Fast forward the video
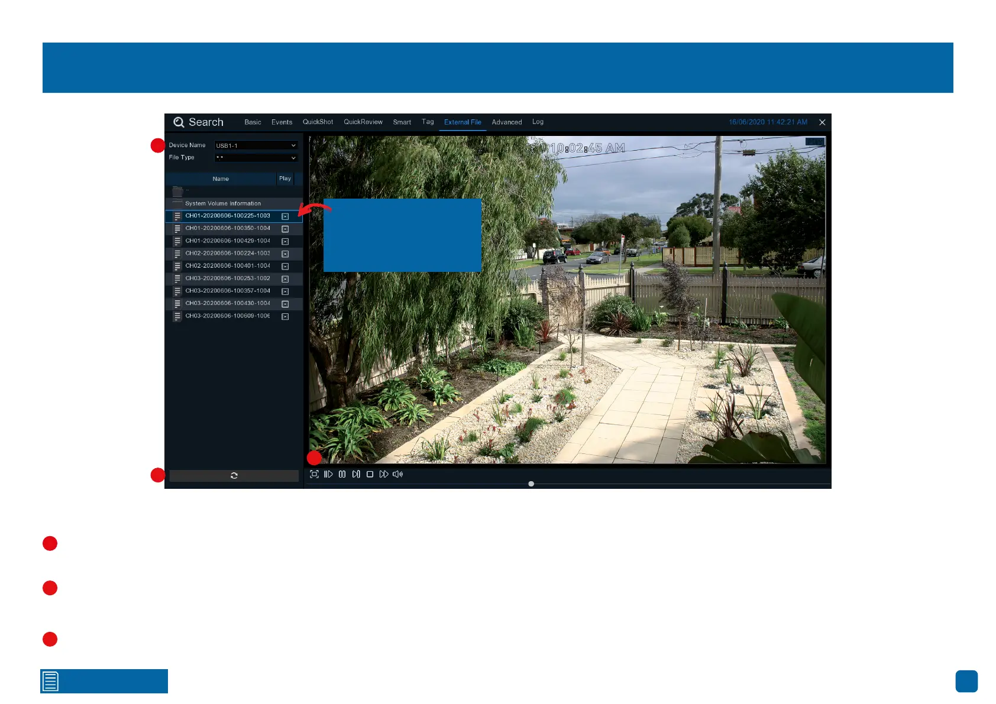Image resolution: width=996 pixels, height=704 pixels. [x=384, y=474]
